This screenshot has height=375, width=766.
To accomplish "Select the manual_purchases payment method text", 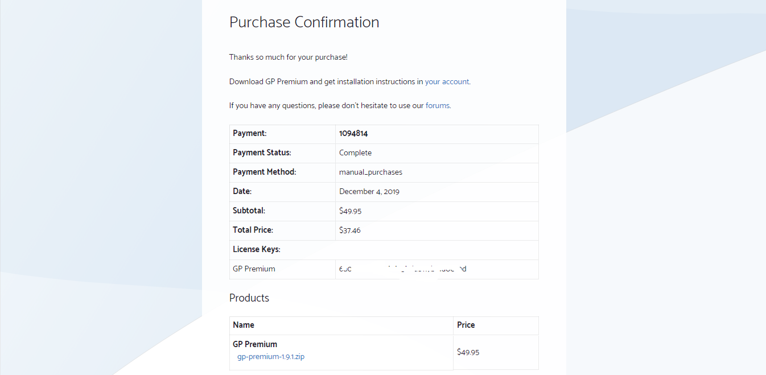I will pyautogui.click(x=370, y=172).
